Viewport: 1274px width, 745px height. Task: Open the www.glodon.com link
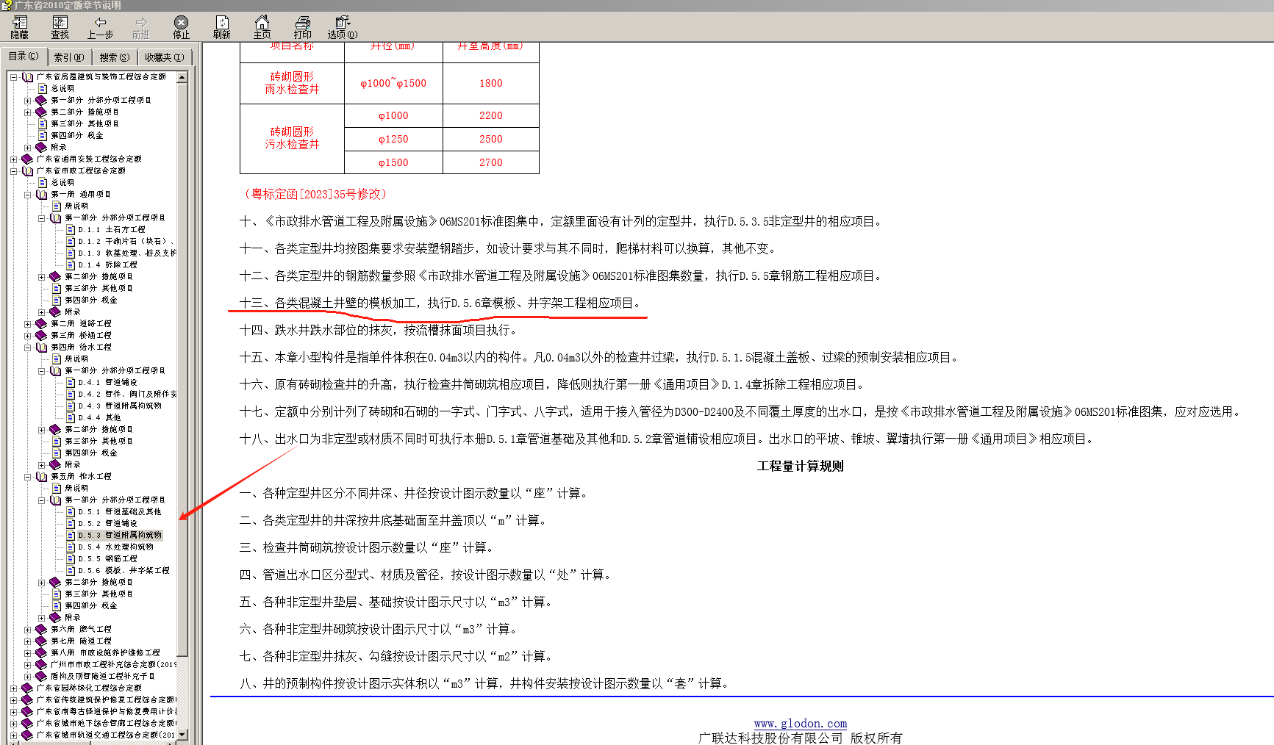point(800,724)
